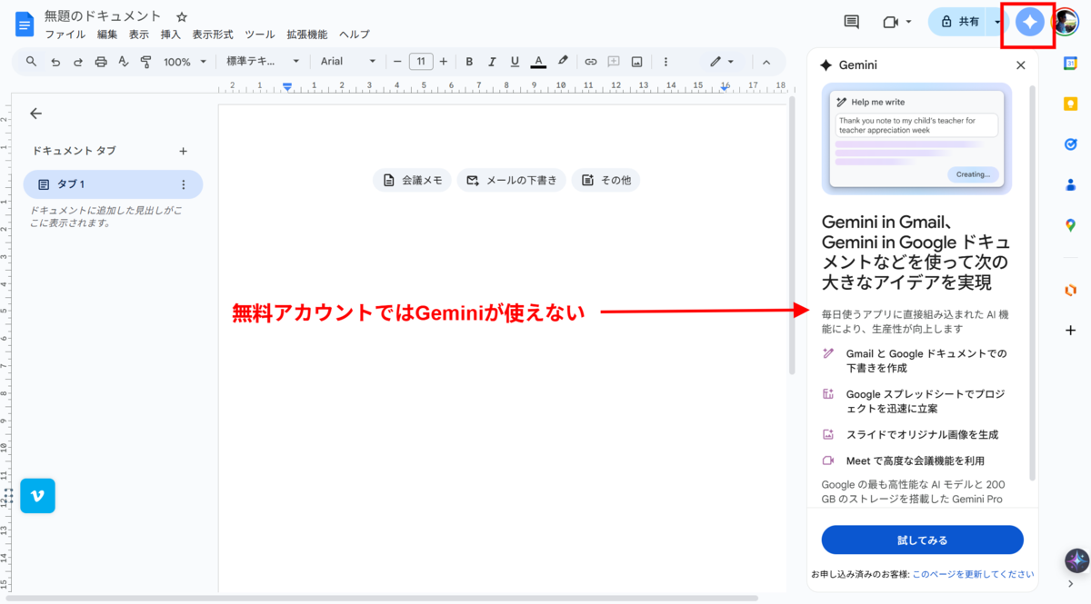Open the toolbar overflow menu

(666, 62)
